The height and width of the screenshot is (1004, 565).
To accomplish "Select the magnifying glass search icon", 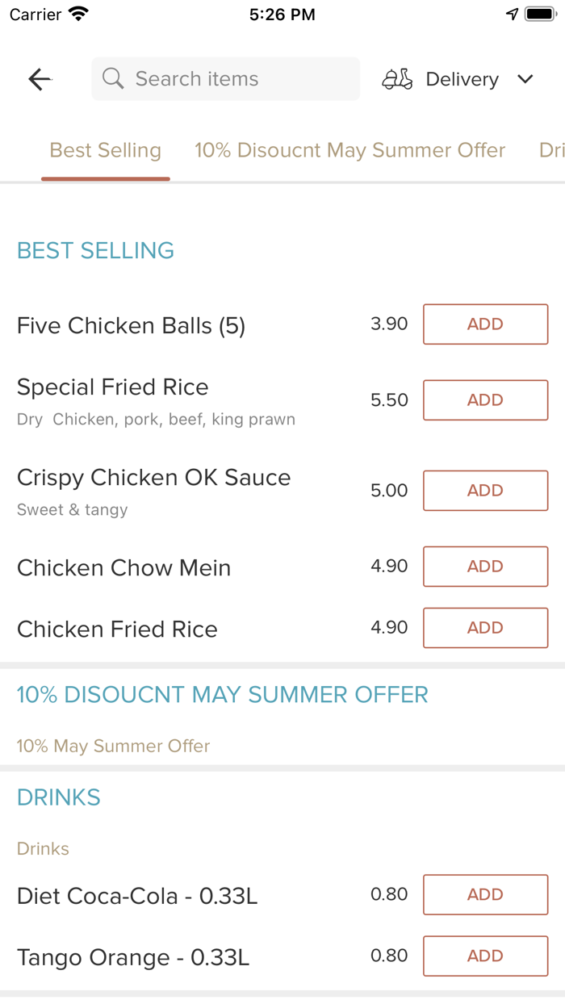I will [112, 78].
